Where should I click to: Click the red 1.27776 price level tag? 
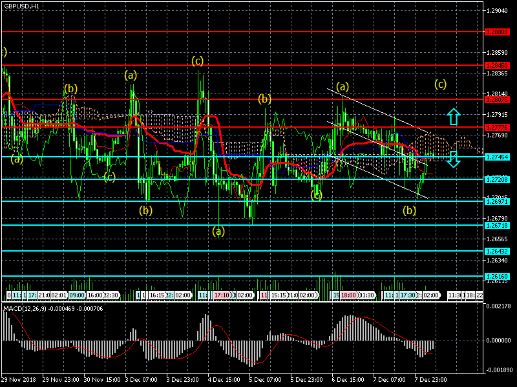pos(498,127)
